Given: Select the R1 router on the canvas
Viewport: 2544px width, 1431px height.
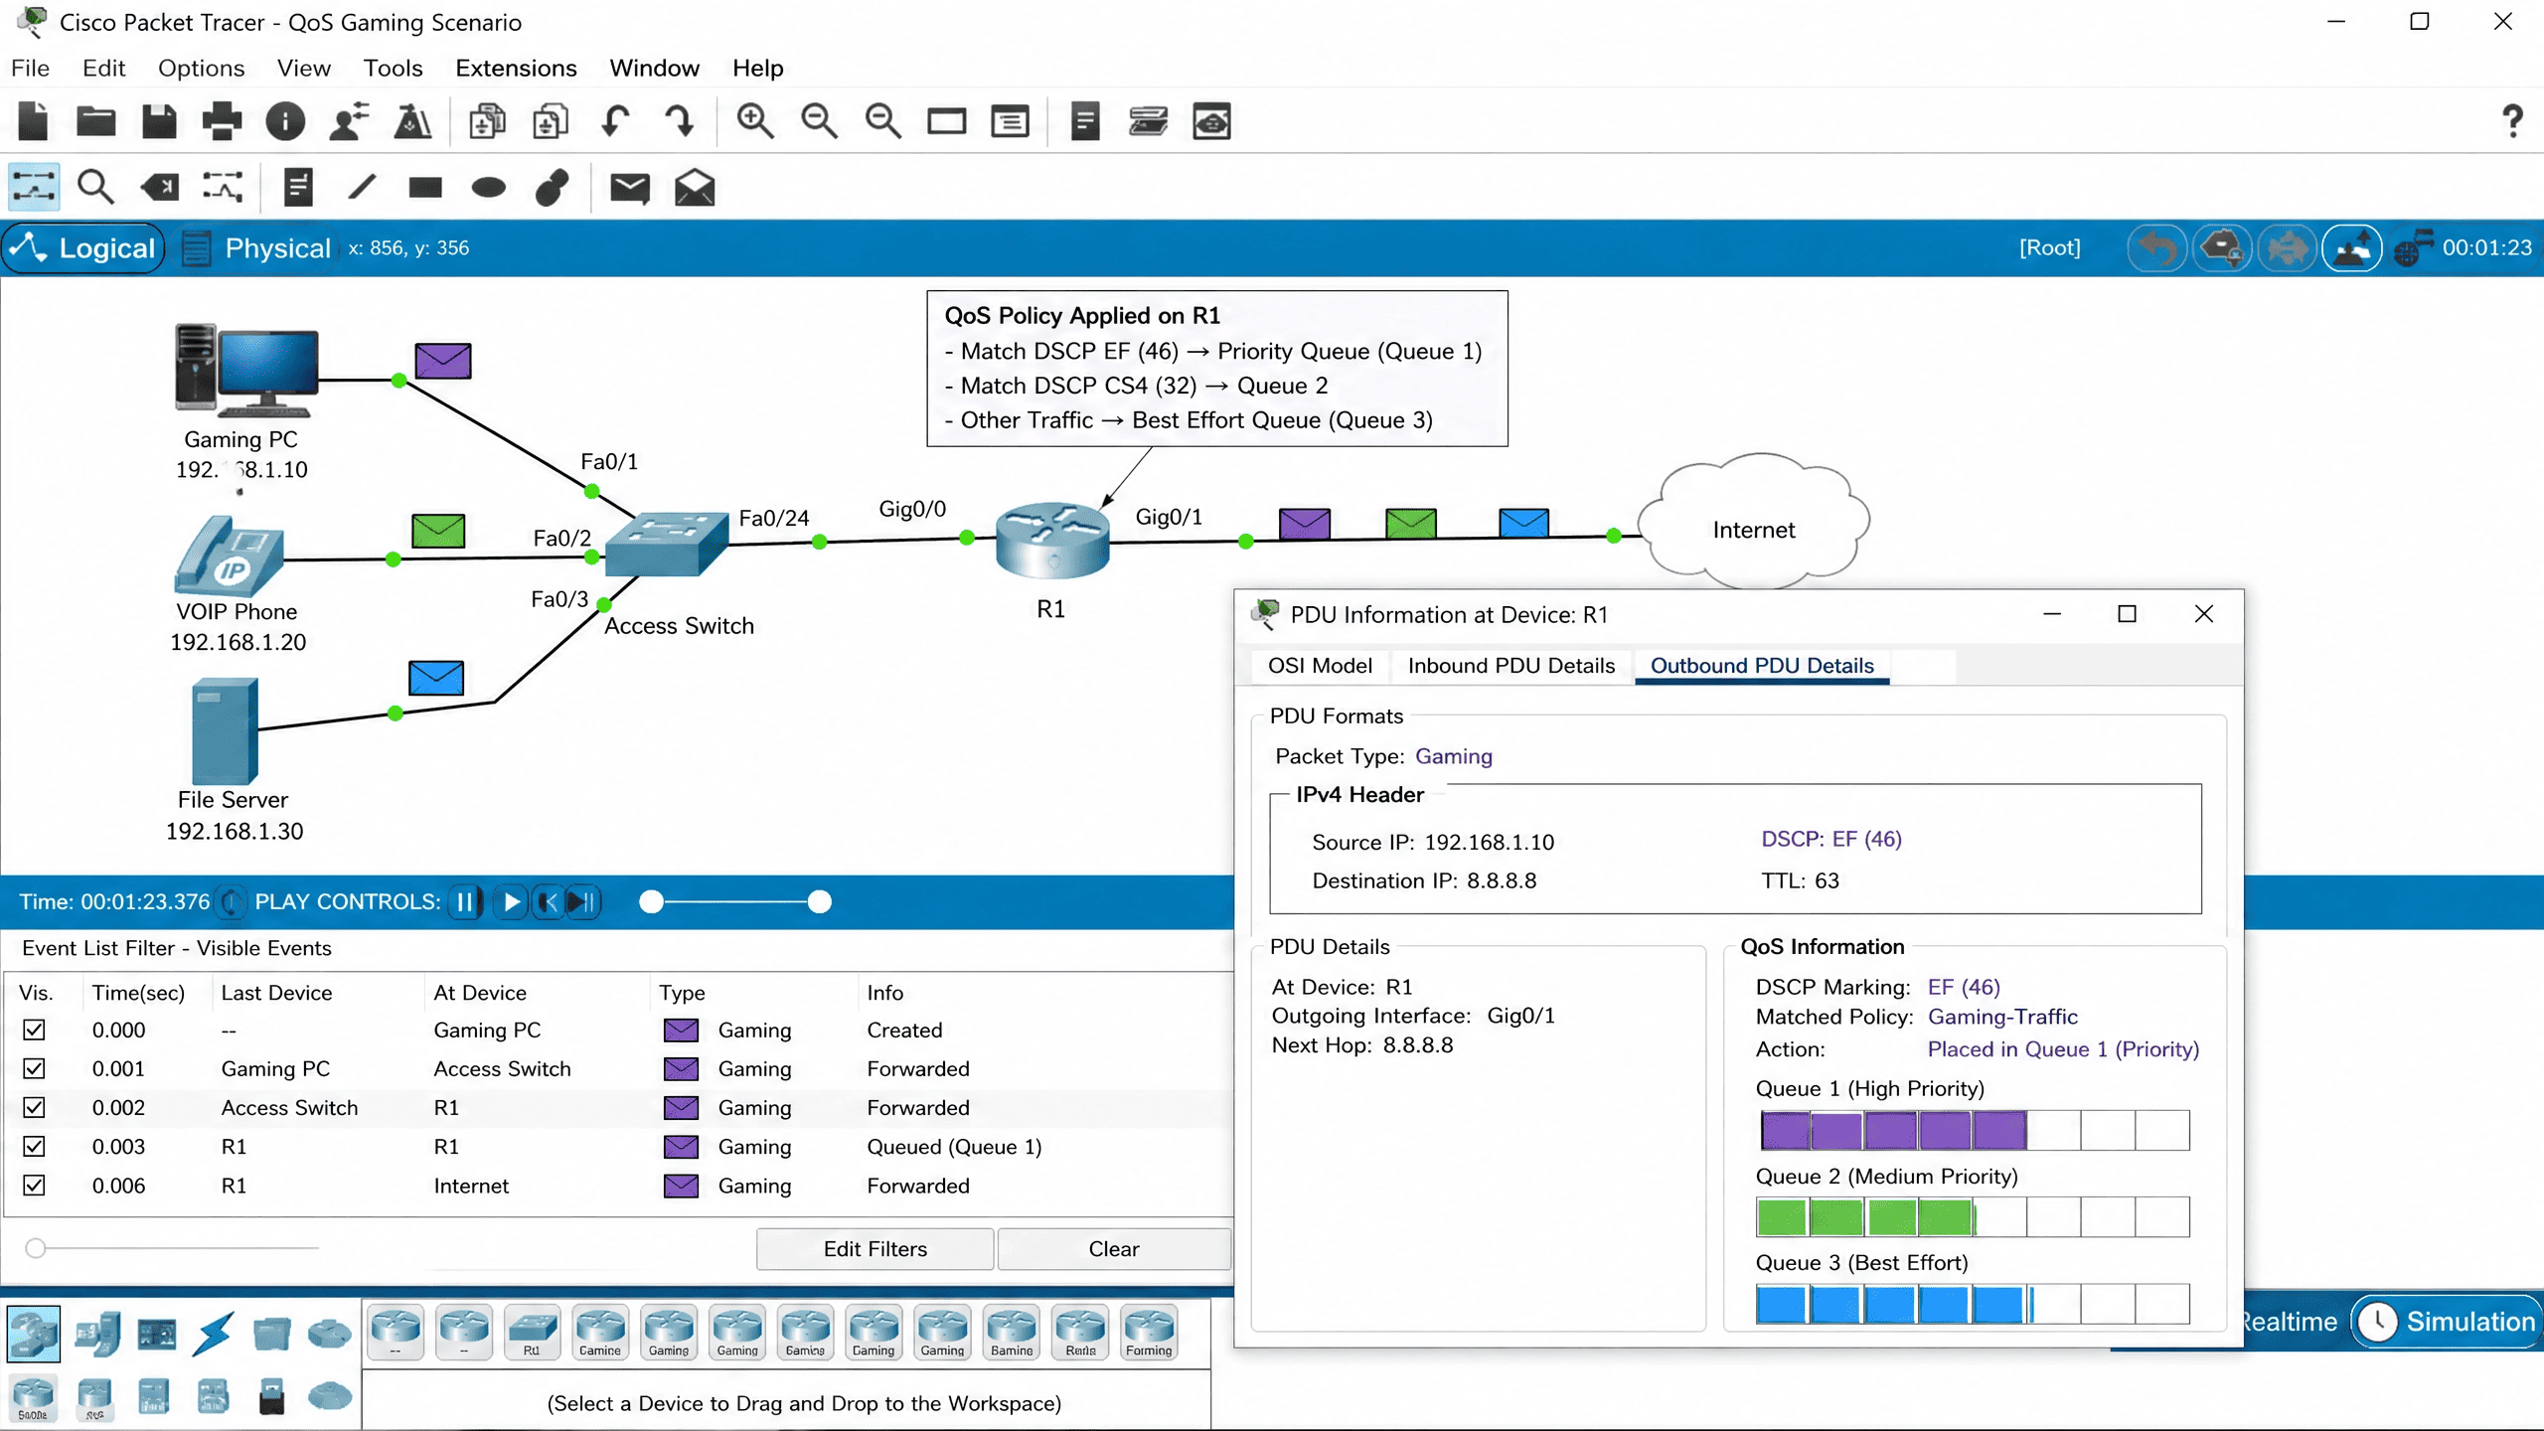Looking at the screenshot, I should [x=1052, y=540].
